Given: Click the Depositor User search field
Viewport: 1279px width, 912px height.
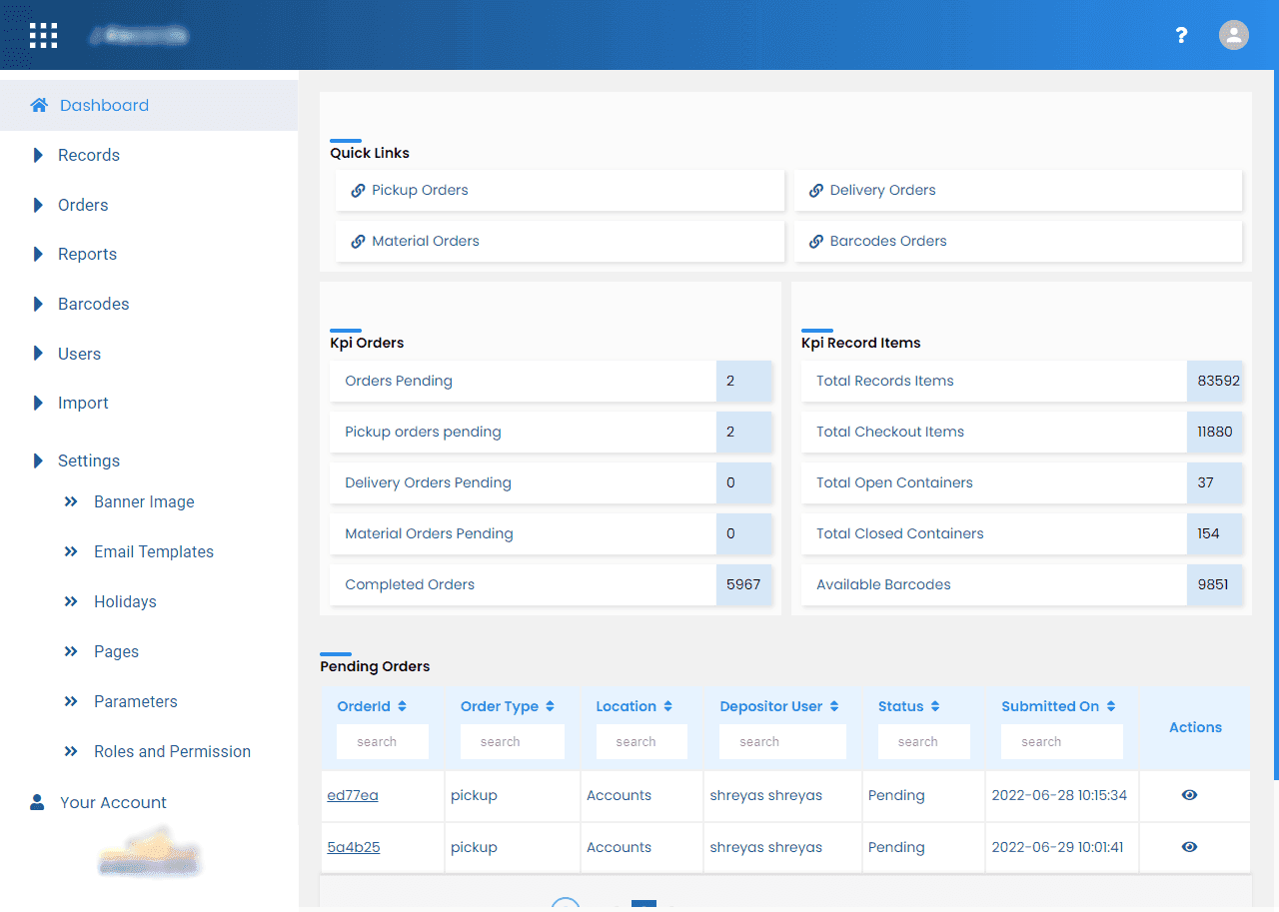Looking at the screenshot, I should (782, 741).
